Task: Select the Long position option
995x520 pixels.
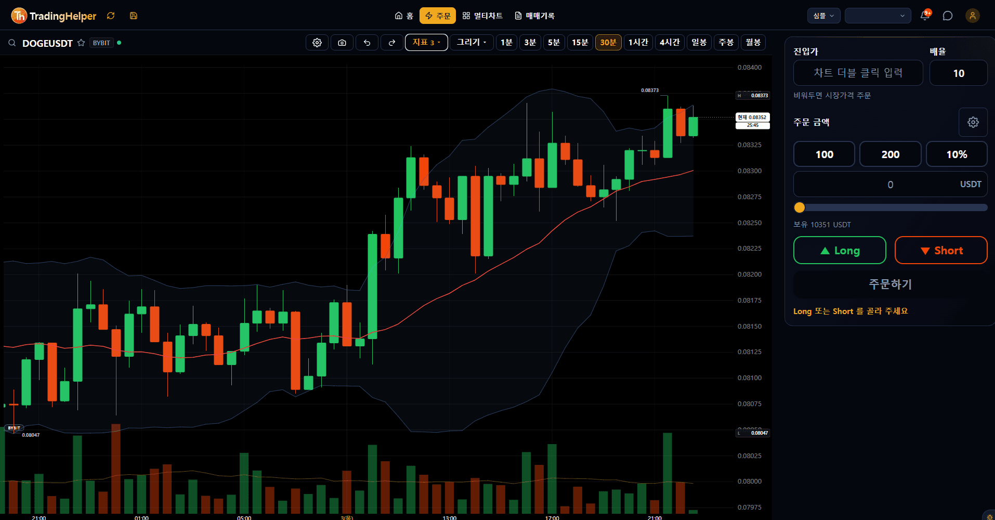Action: coord(840,250)
